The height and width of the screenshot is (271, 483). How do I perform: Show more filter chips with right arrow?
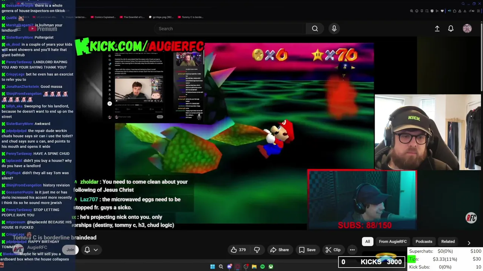click(x=469, y=243)
